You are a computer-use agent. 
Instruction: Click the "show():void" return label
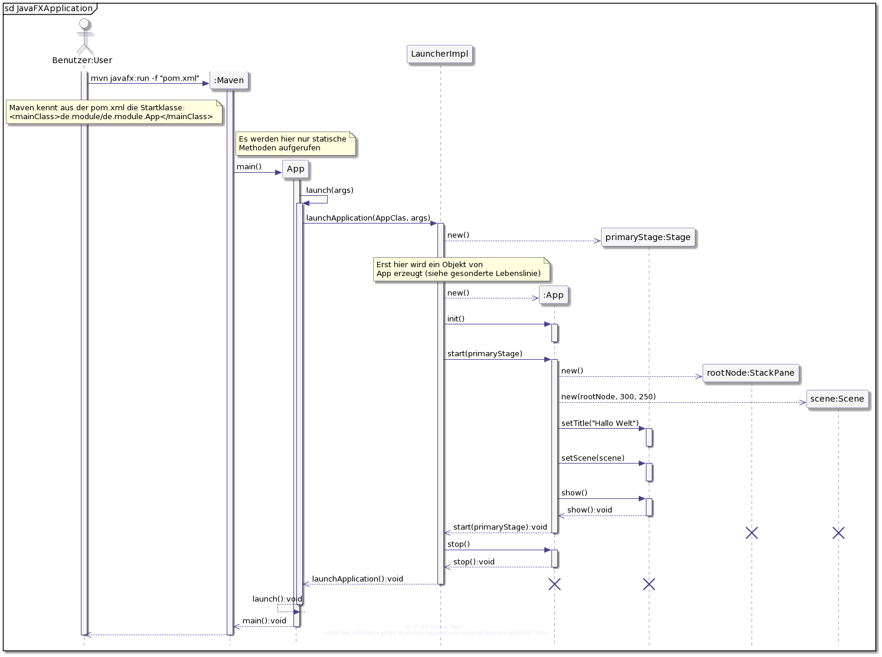tap(590, 510)
